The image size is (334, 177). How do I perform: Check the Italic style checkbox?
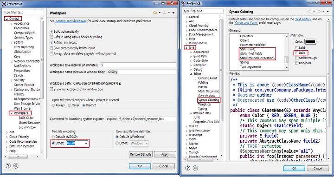pyautogui.click(x=296, y=52)
